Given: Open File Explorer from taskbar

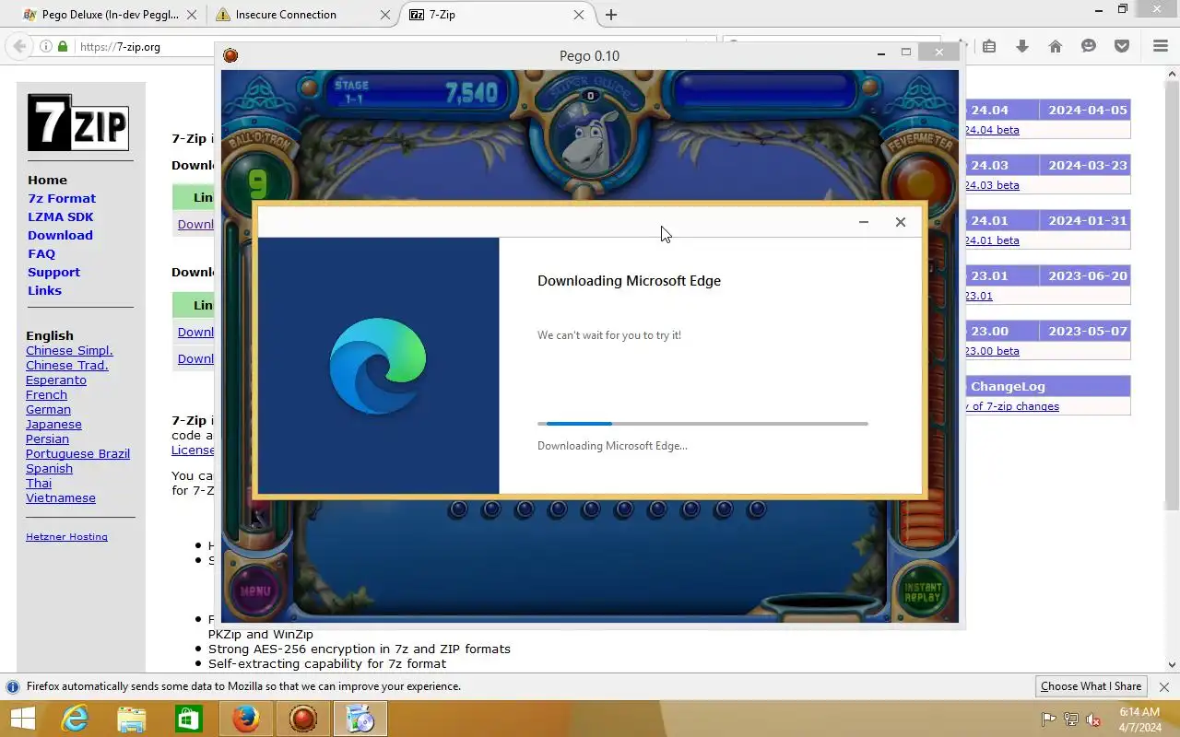Looking at the screenshot, I should pos(132,719).
